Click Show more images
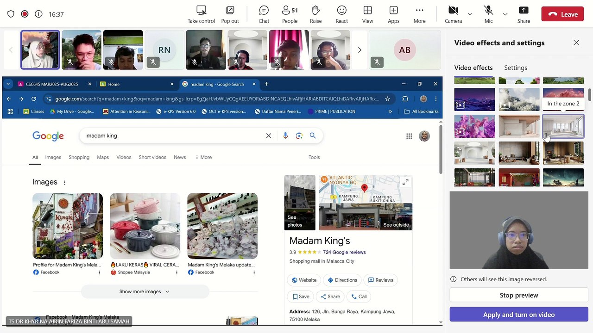 tap(145, 291)
